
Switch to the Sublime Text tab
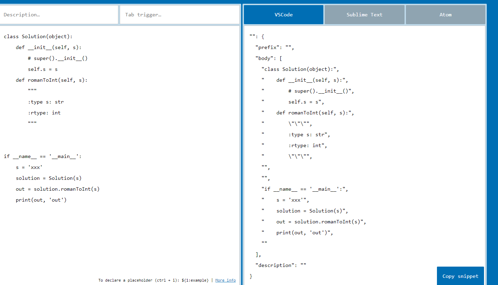point(364,15)
